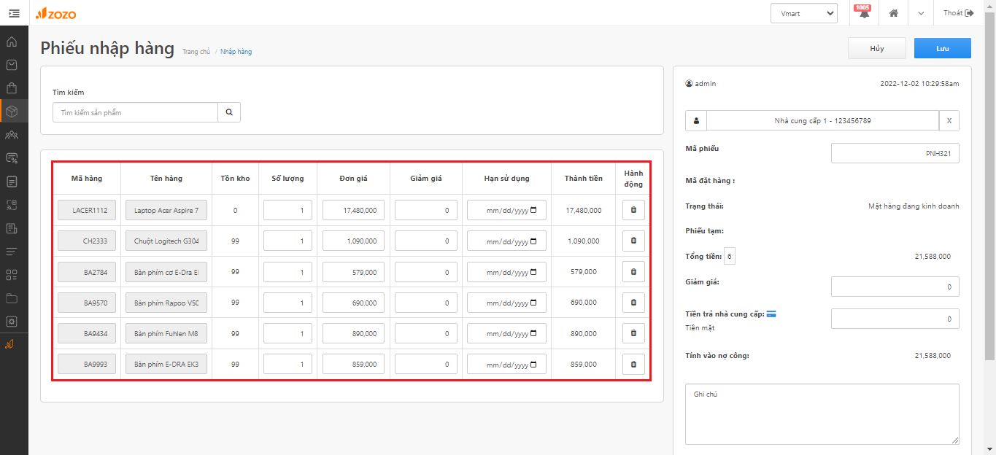The image size is (996, 455).
Task: Open the settings gear icon in the sidebar
Action: click(x=12, y=322)
